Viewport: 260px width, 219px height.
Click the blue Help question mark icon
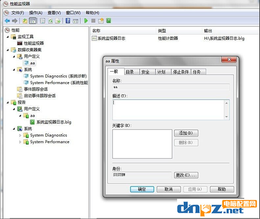[68, 21]
